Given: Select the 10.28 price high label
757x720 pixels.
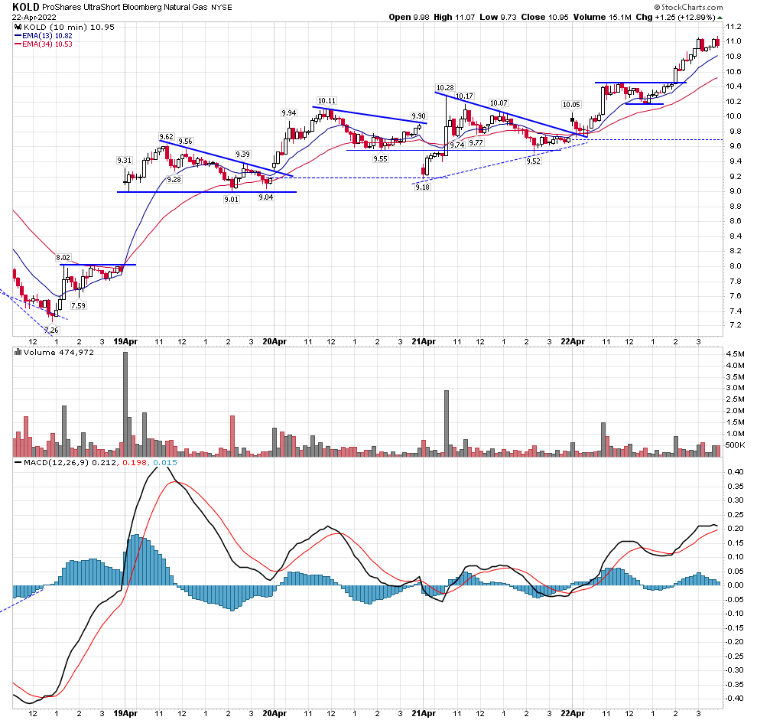Looking at the screenshot, I should coord(444,87).
